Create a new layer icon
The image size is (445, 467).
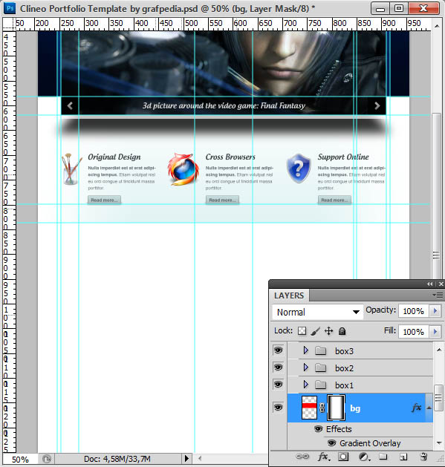[x=403, y=457]
